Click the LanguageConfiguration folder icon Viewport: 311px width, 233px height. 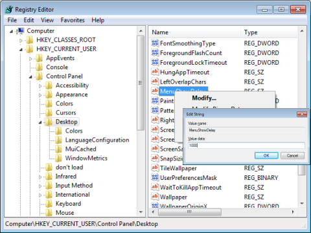[x=58, y=140]
